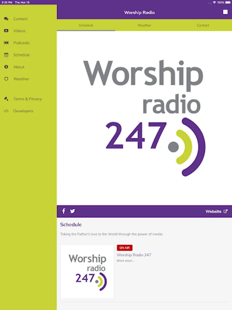Click the ON AIR red badge

124,248
